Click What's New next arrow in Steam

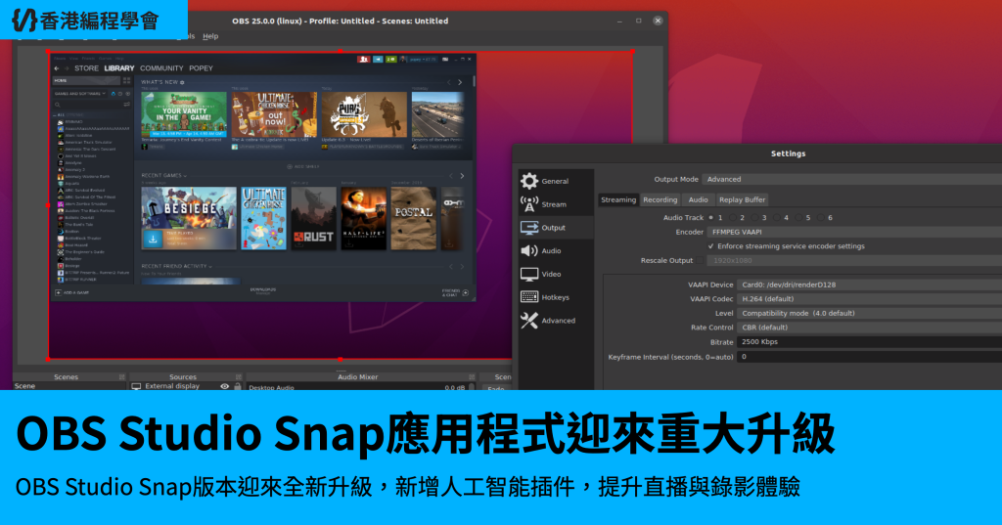coord(460,82)
